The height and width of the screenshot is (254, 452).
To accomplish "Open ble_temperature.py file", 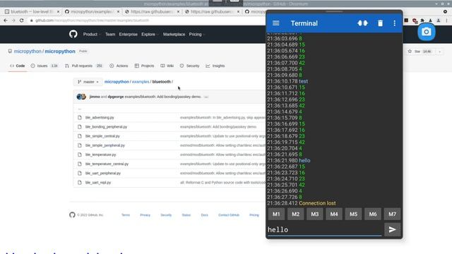I will coord(100,155).
